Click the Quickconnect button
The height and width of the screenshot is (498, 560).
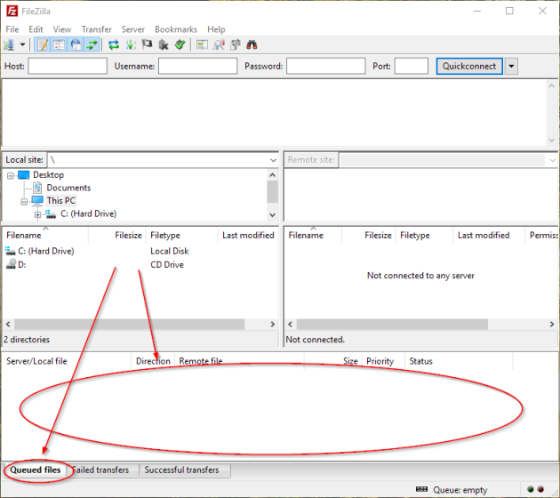[468, 66]
